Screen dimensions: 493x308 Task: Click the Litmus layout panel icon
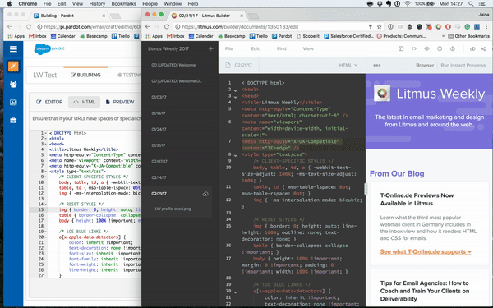[x=401, y=48]
